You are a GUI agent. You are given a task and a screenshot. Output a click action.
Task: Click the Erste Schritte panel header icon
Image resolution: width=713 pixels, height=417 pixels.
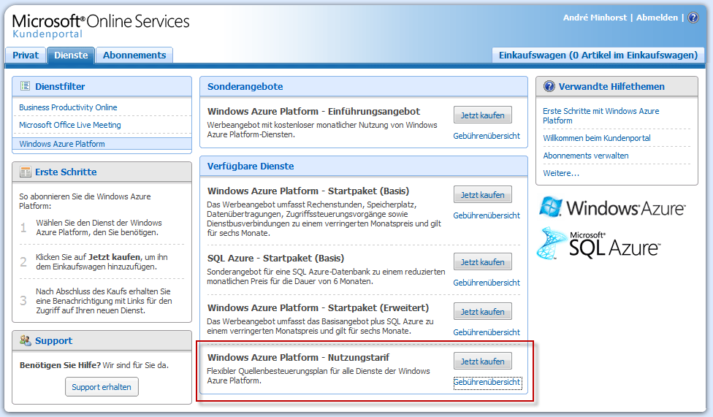[26, 172]
